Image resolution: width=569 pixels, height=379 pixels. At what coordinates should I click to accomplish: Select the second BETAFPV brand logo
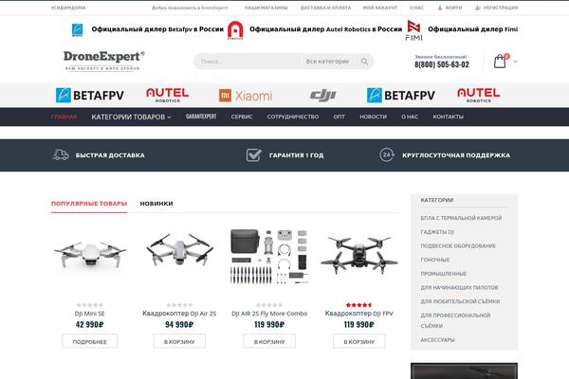(x=400, y=95)
